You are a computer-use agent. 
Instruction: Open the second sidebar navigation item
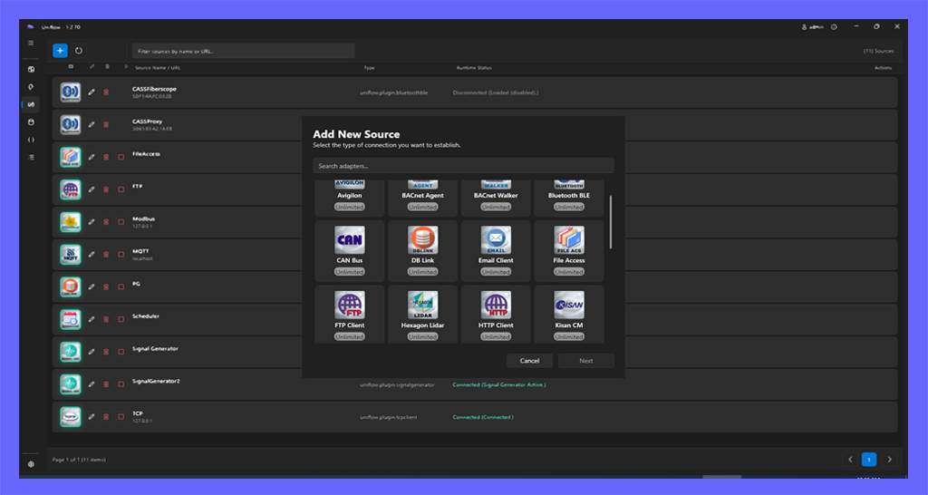coord(31,87)
